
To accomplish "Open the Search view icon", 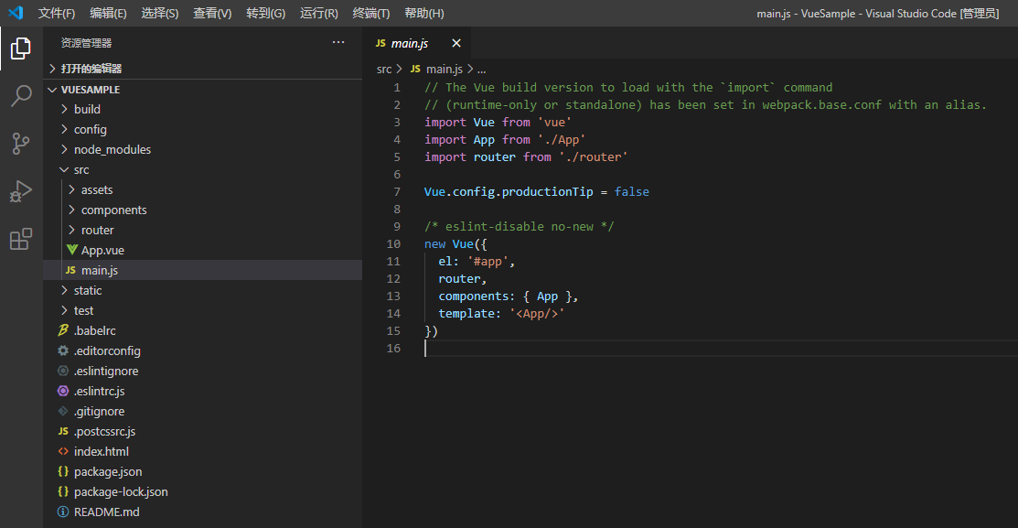I will click(21, 95).
